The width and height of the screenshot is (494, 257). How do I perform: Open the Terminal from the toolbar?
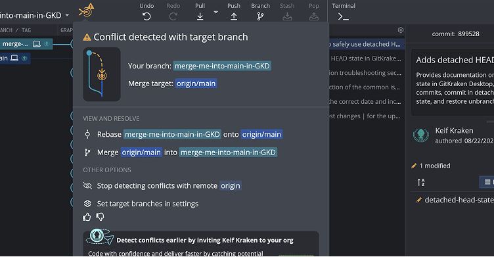343,16
